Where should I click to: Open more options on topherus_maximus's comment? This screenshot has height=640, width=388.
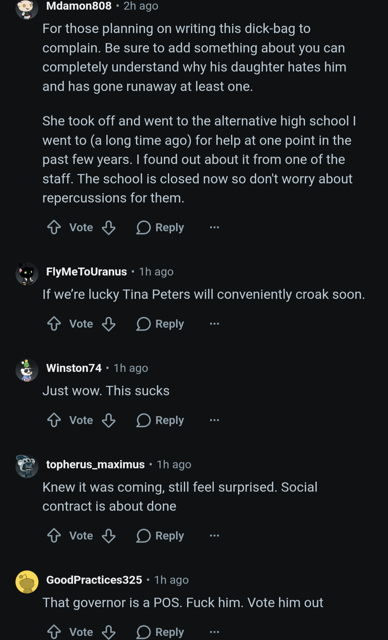coord(214,536)
